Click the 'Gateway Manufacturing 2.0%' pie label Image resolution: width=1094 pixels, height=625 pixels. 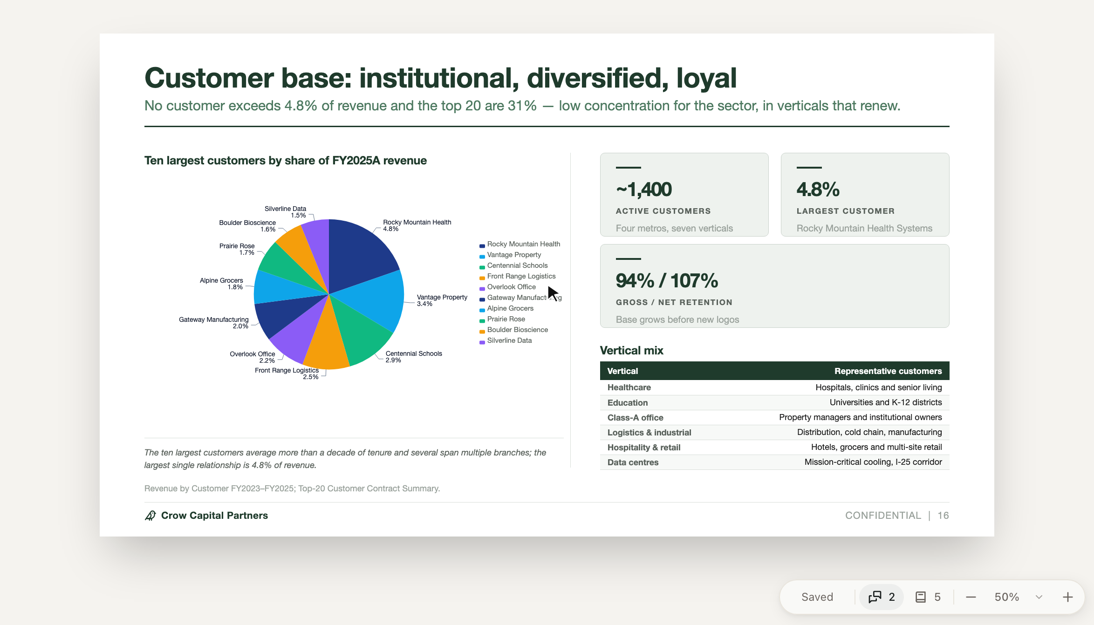point(214,323)
